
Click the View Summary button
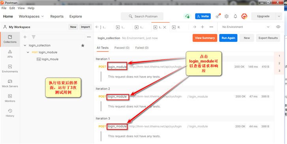[x=205, y=38]
